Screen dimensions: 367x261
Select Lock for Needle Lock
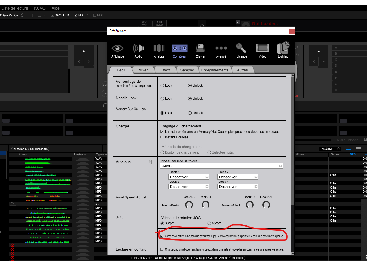[x=162, y=99]
